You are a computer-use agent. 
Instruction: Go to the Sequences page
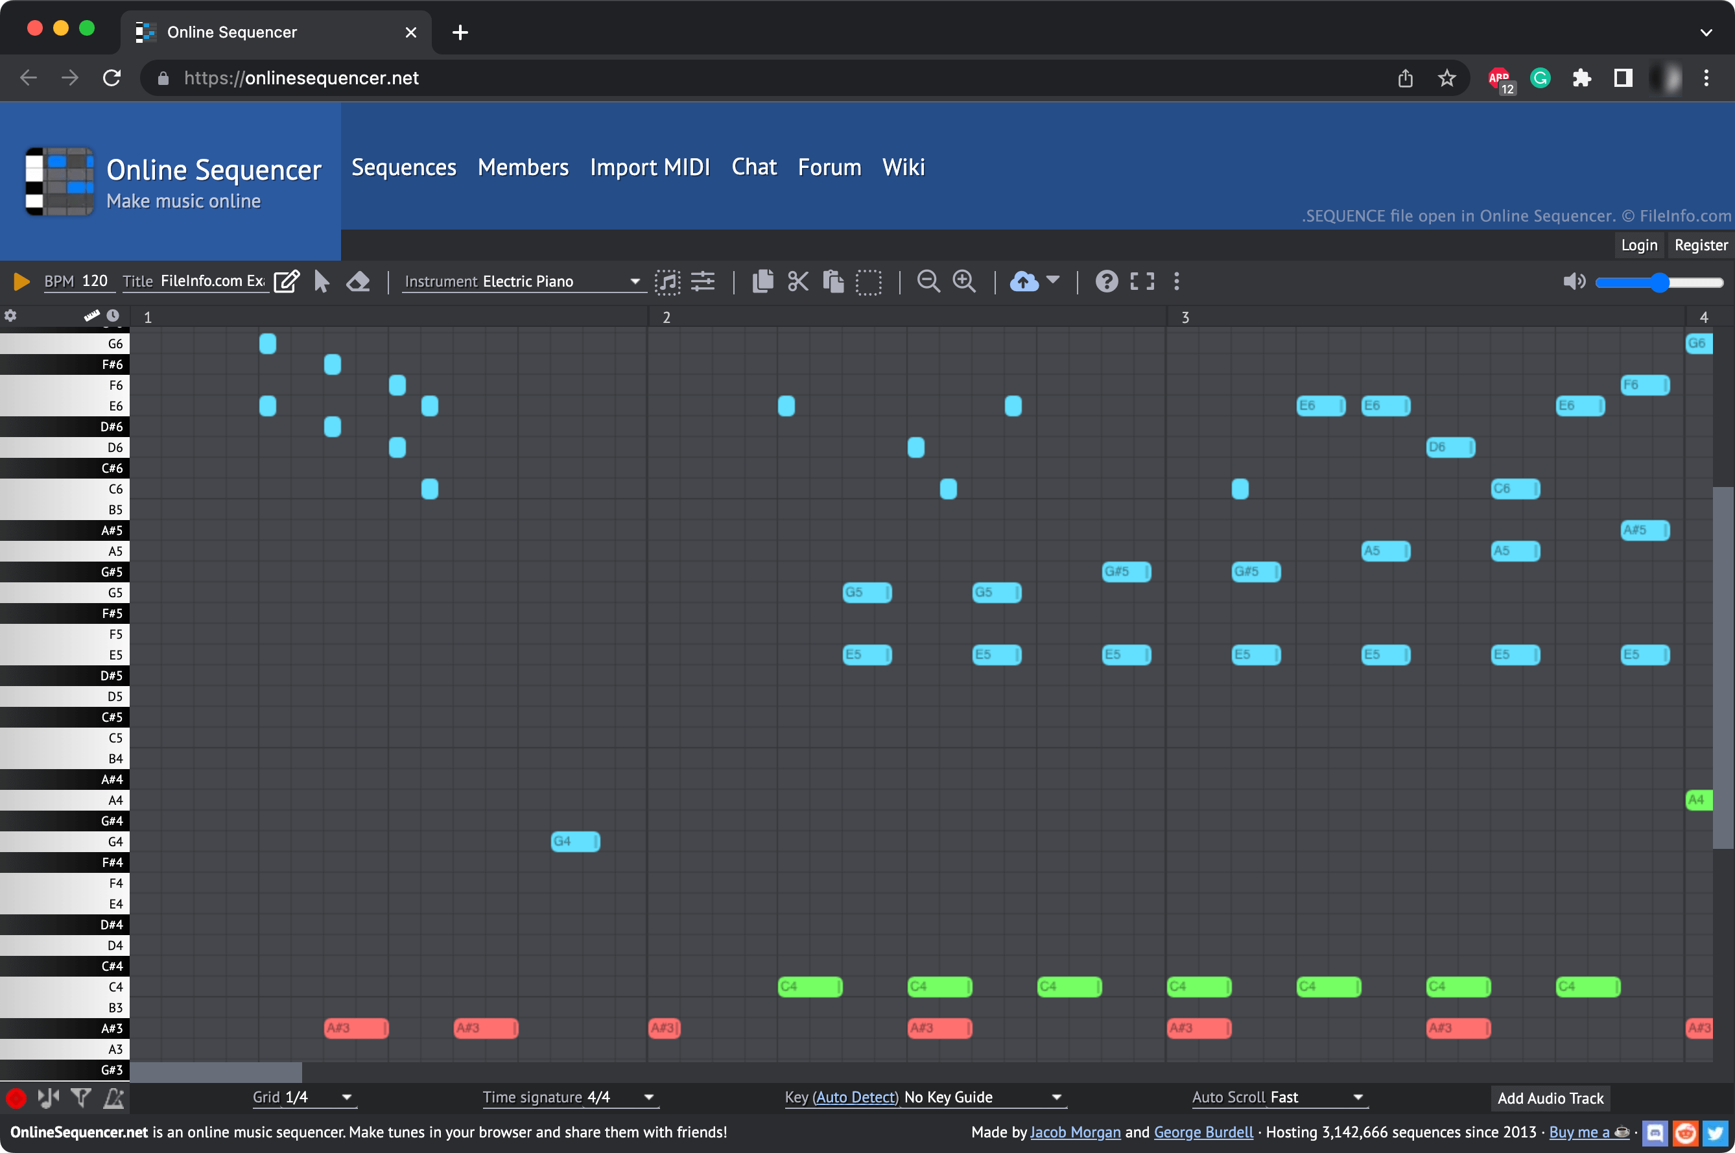click(x=404, y=168)
